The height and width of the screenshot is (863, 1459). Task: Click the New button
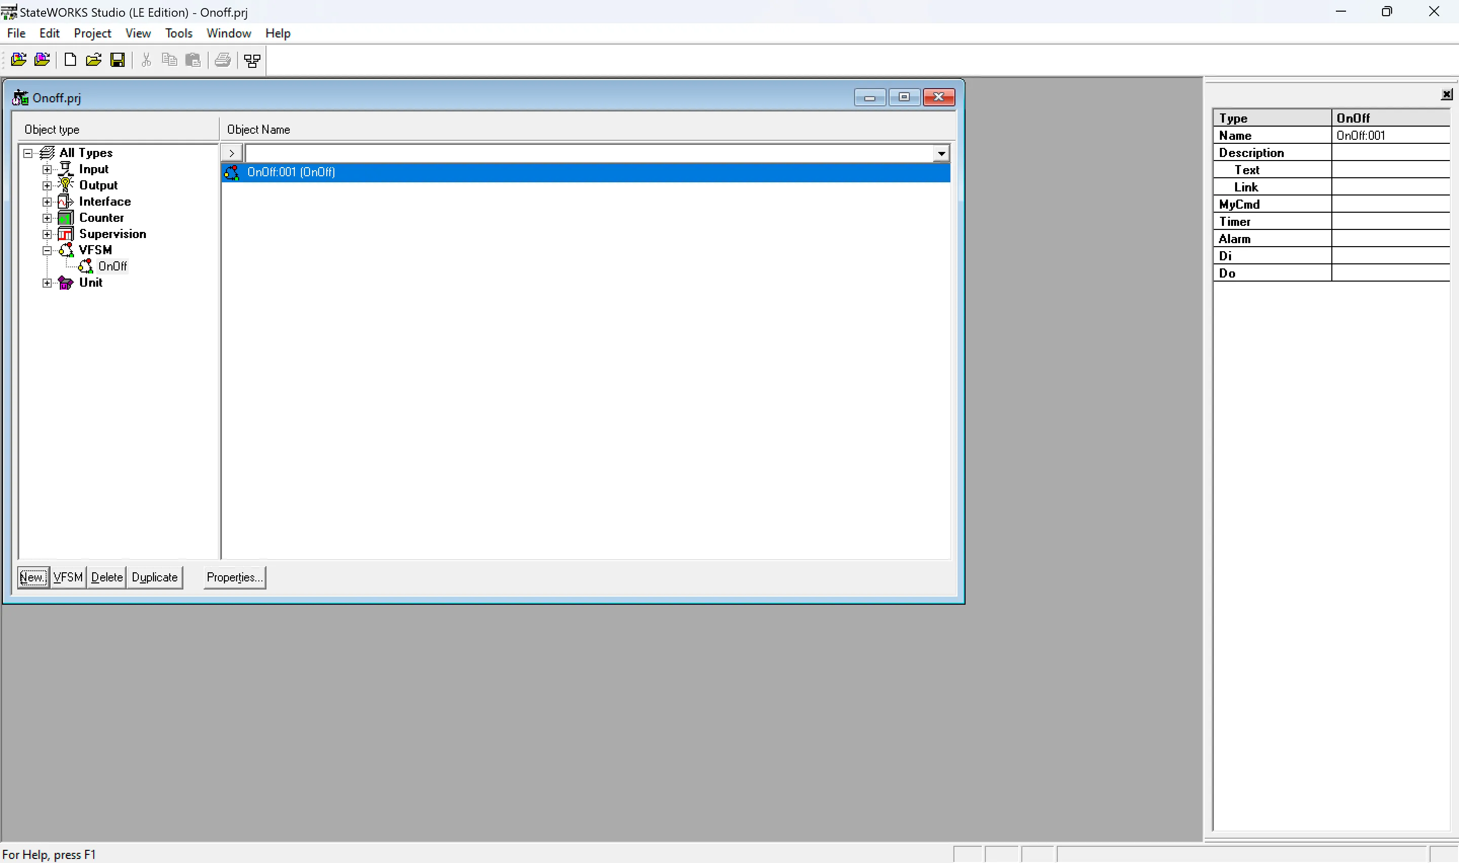click(32, 577)
